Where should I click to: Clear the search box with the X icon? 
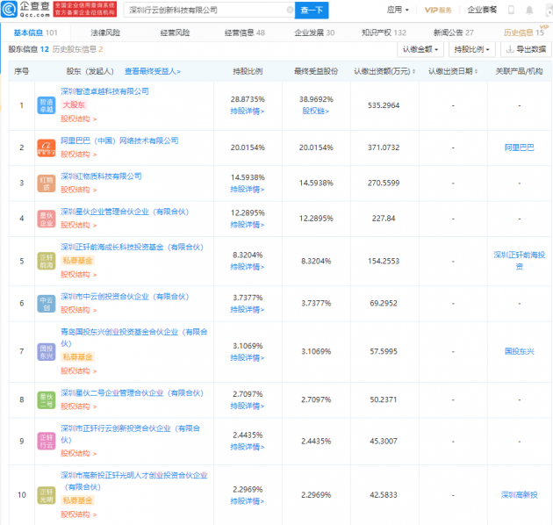(x=290, y=10)
